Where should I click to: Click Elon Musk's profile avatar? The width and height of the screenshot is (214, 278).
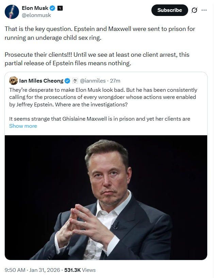tap(12, 12)
